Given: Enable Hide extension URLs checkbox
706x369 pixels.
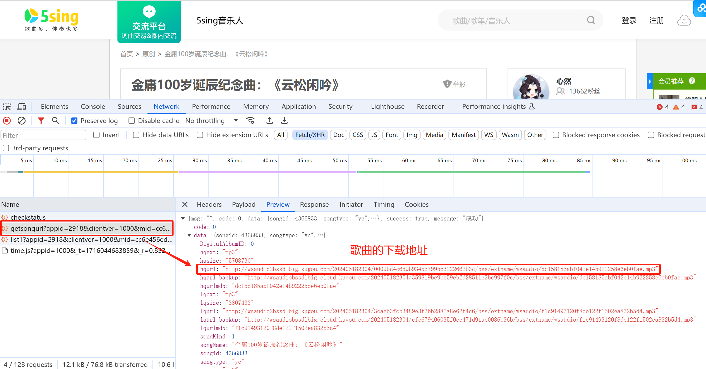Looking at the screenshot, I should [200, 135].
